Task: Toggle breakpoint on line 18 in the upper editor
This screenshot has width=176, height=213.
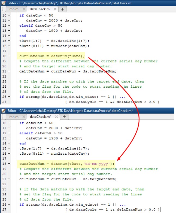Action: [x=9, y=56]
